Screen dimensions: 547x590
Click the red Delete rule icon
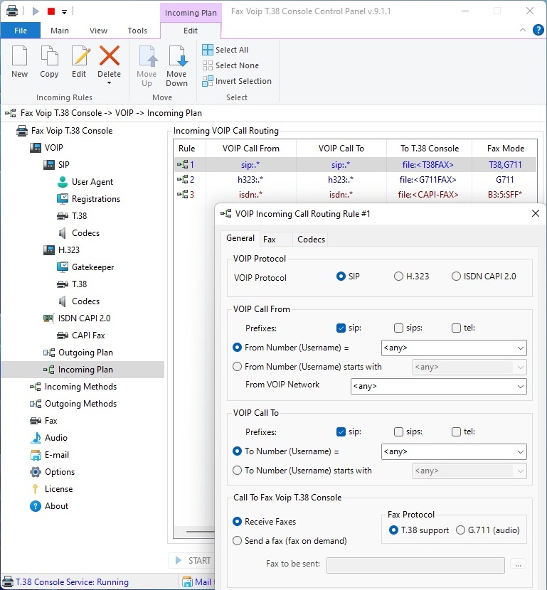pyautogui.click(x=109, y=56)
